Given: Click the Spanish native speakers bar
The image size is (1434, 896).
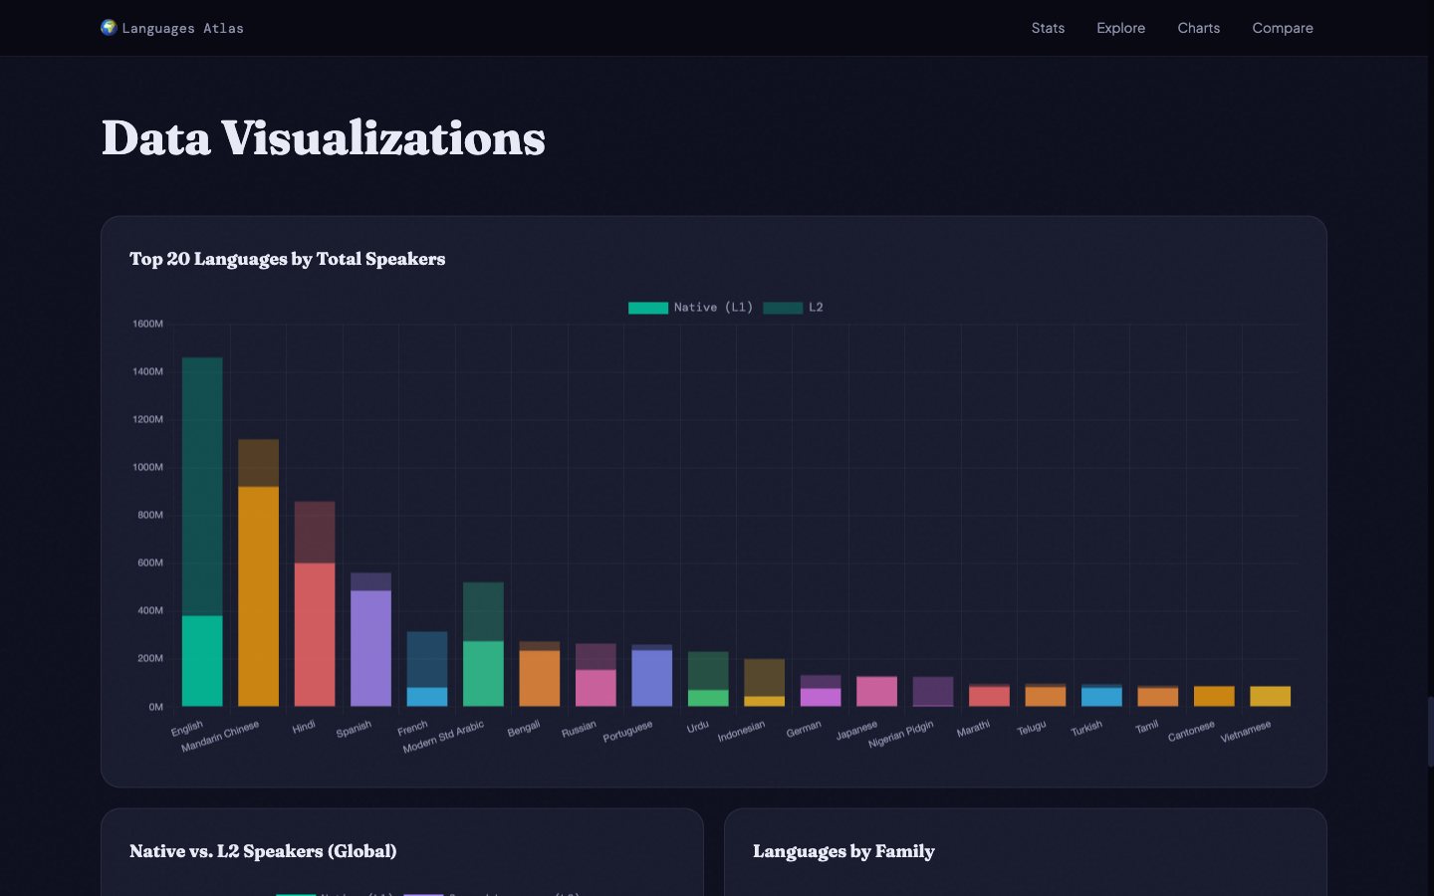Looking at the screenshot, I should point(370,649).
